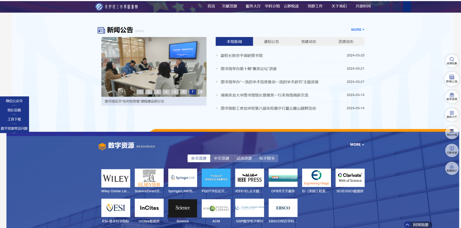
Task: Click MORE + in the 数字资源 section
Action: click(x=357, y=145)
